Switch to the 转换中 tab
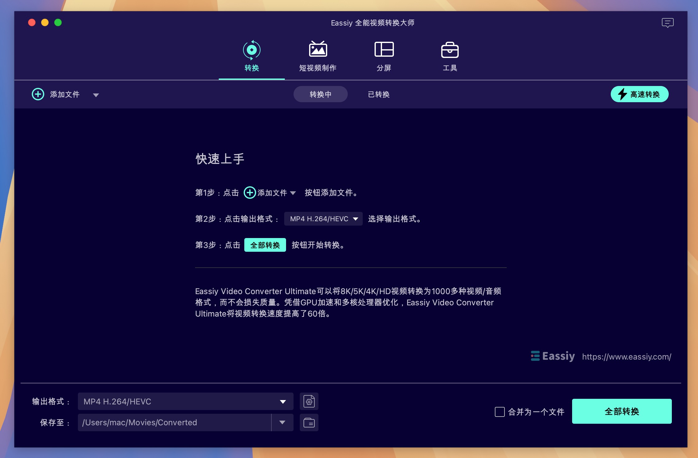 coord(320,94)
